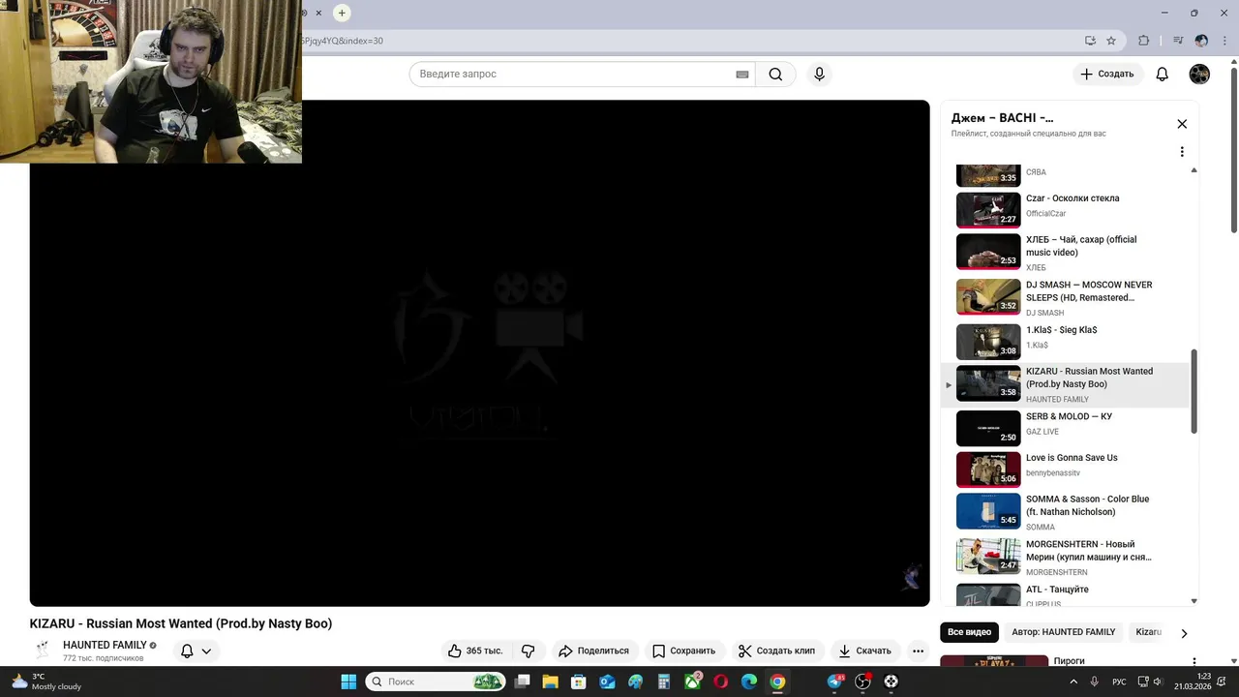Expand the subscription bell chevron dropdown
Viewport: 1239px width, 697px height.
206,652
